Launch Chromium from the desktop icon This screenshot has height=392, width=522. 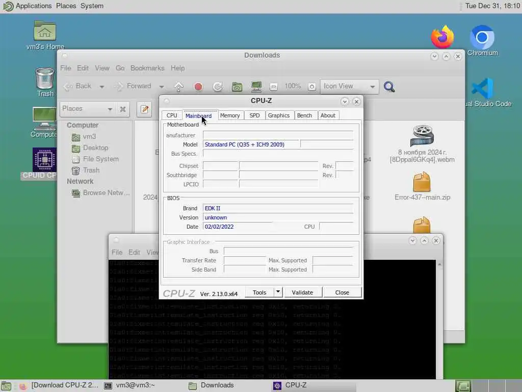click(482, 41)
